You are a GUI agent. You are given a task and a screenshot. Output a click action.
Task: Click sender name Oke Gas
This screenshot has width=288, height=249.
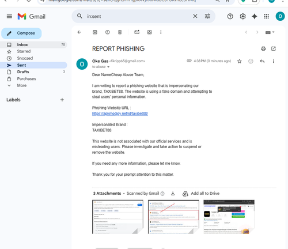(x=100, y=61)
